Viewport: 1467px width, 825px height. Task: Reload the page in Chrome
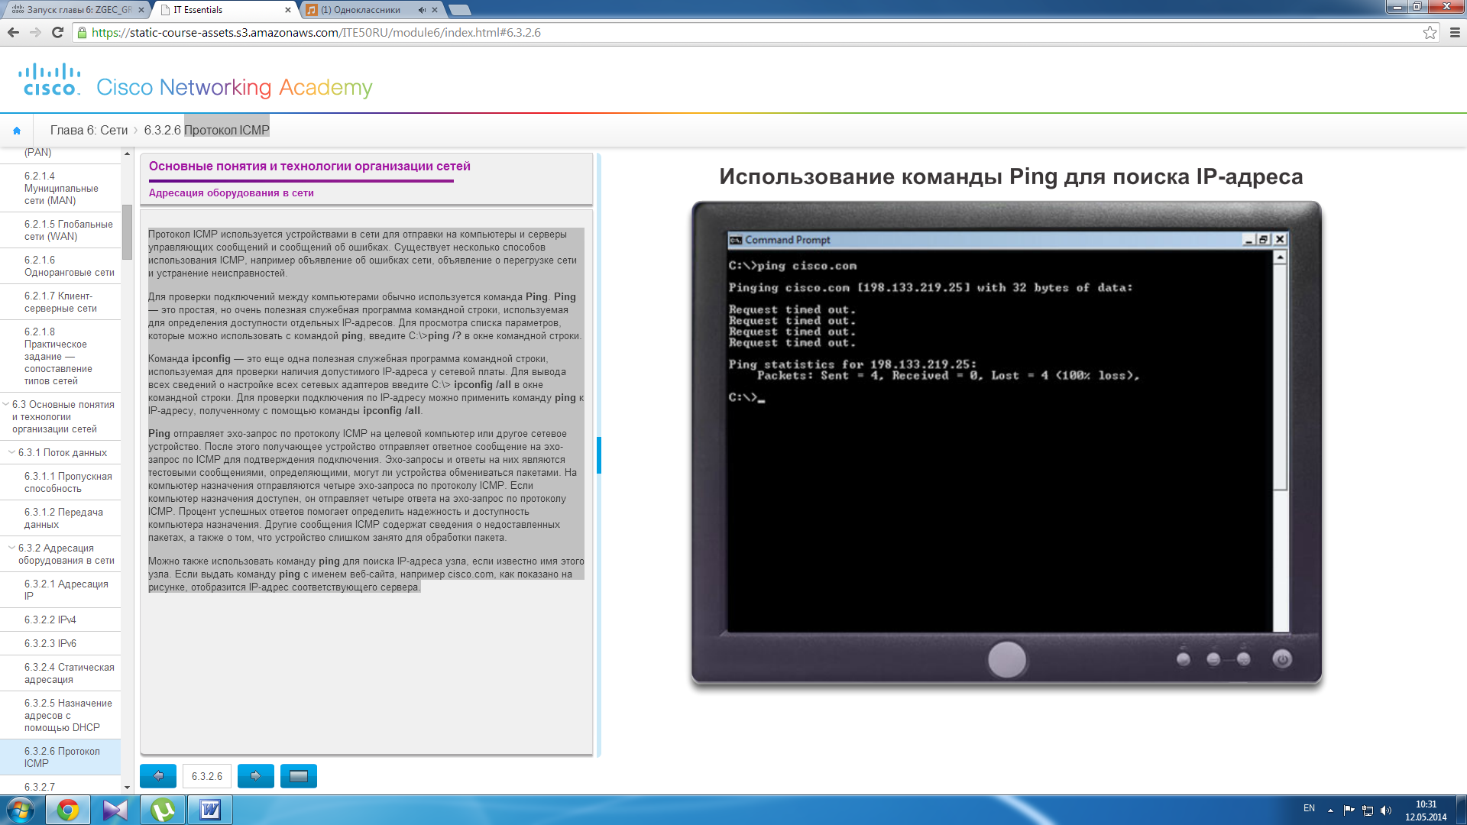pyautogui.click(x=57, y=33)
